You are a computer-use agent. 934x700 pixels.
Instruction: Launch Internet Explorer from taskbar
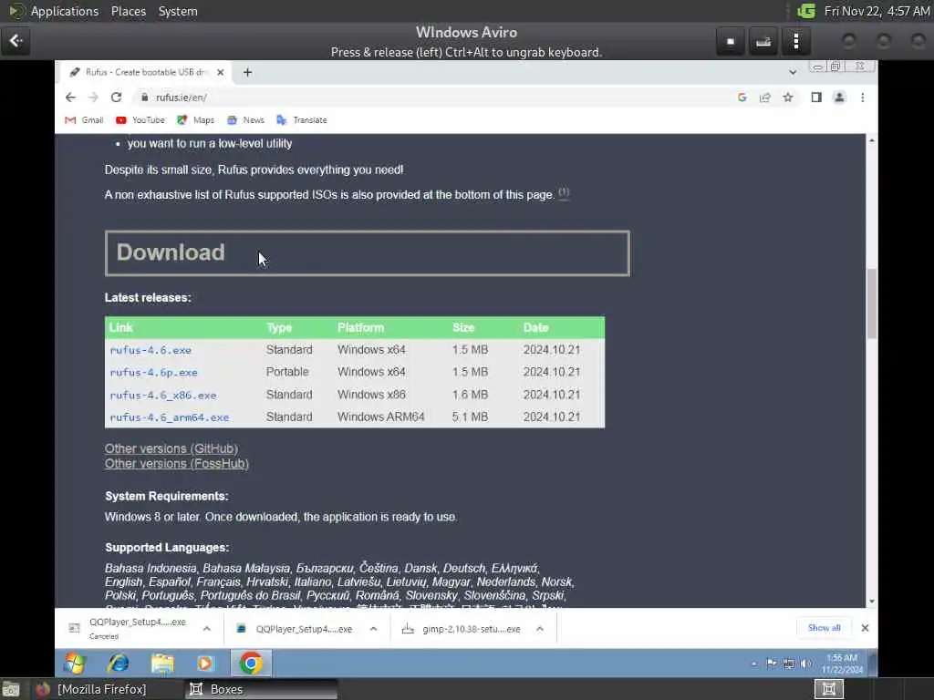click(119, 664)
